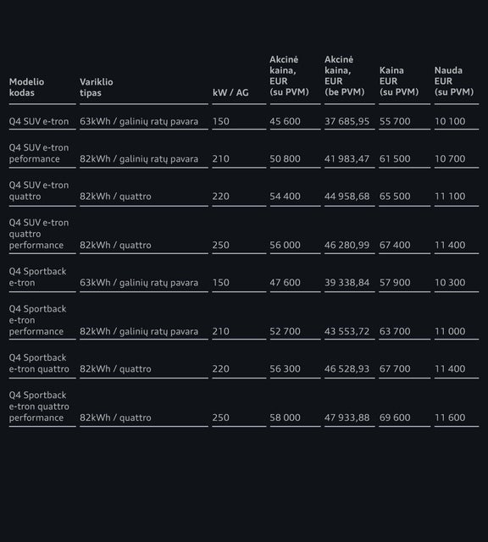Select the Nauda EUR (su PVM) header
Screen dimensions: 488x542
click(454, 81)
